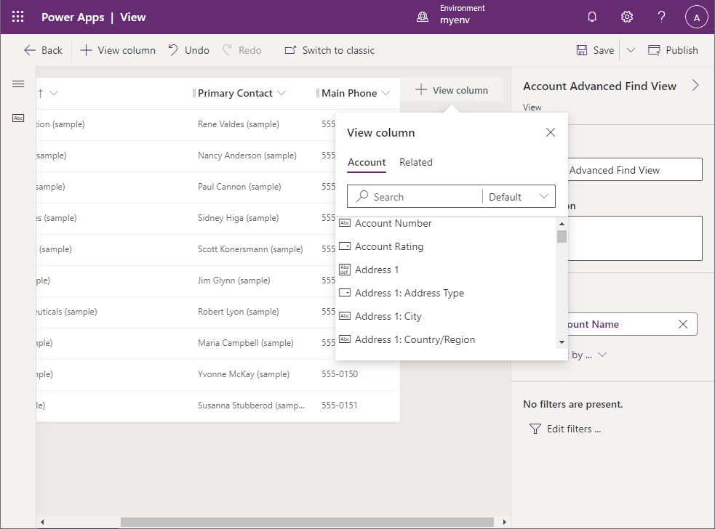Click Yvonne McKay (sample) cell
Screen dimensions: 715x529
point(244,374)
